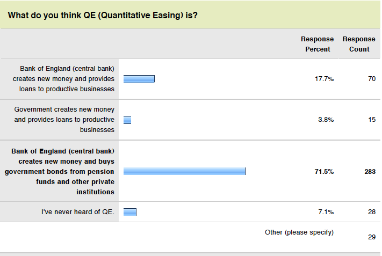
Task: Select the 7.1% bar for never heard of QE
Action: tap(130, 212)
